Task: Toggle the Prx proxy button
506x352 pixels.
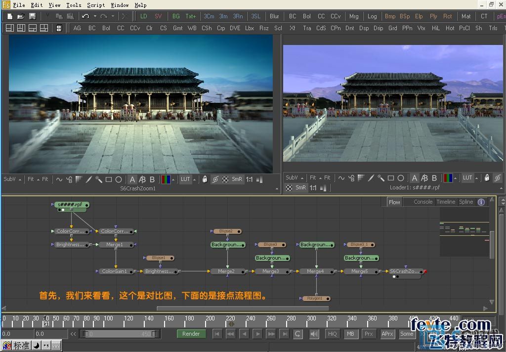Action: point(369,334)
